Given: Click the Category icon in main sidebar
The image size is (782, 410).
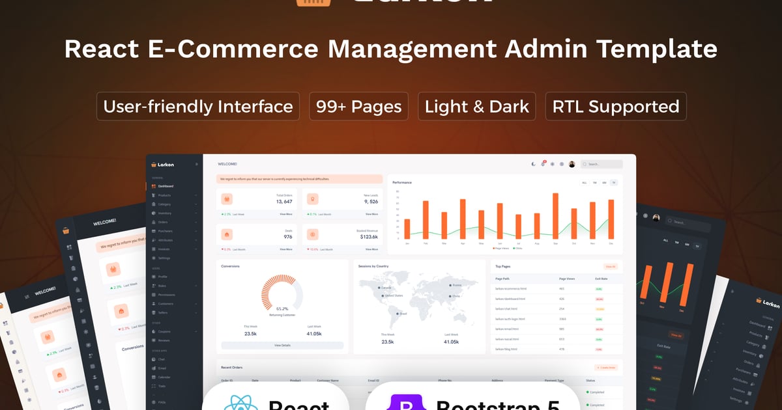Looking at the screenshot, I should coord(154,204).
